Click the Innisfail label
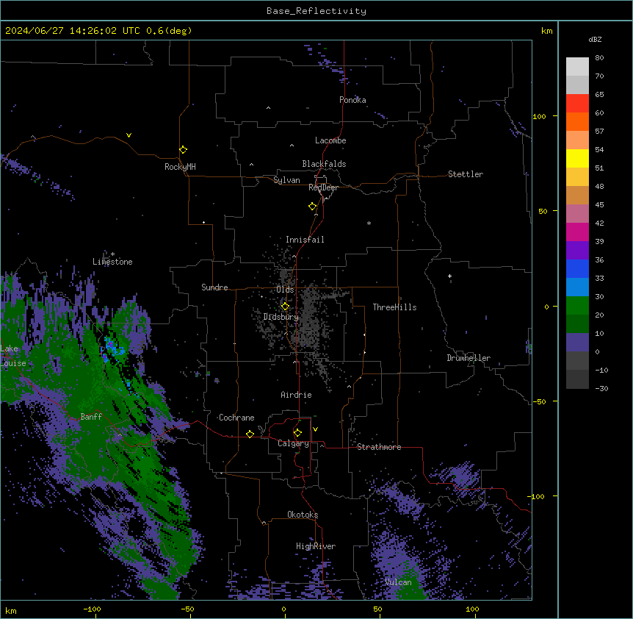633x619 pixels. point(305,240)
